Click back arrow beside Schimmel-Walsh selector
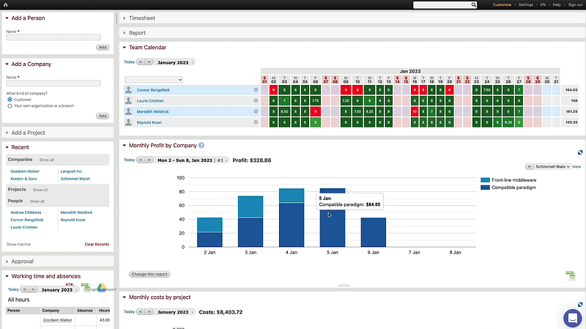Viewport: 586px width, 329px height. click(529, 167)
